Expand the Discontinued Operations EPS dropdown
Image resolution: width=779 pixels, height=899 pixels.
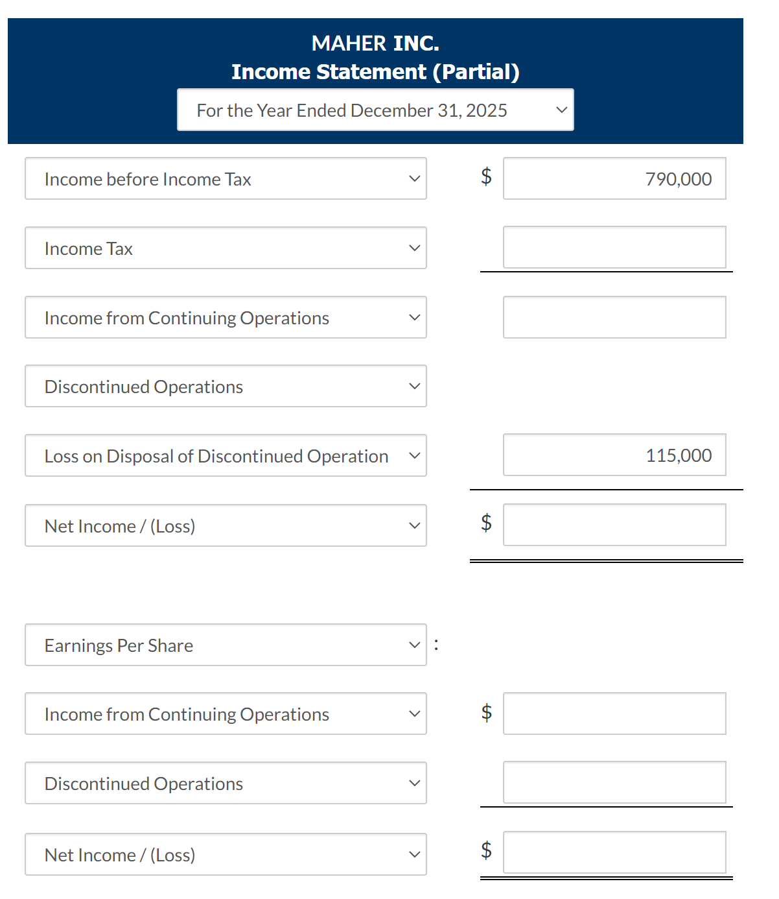pos(414,783)
